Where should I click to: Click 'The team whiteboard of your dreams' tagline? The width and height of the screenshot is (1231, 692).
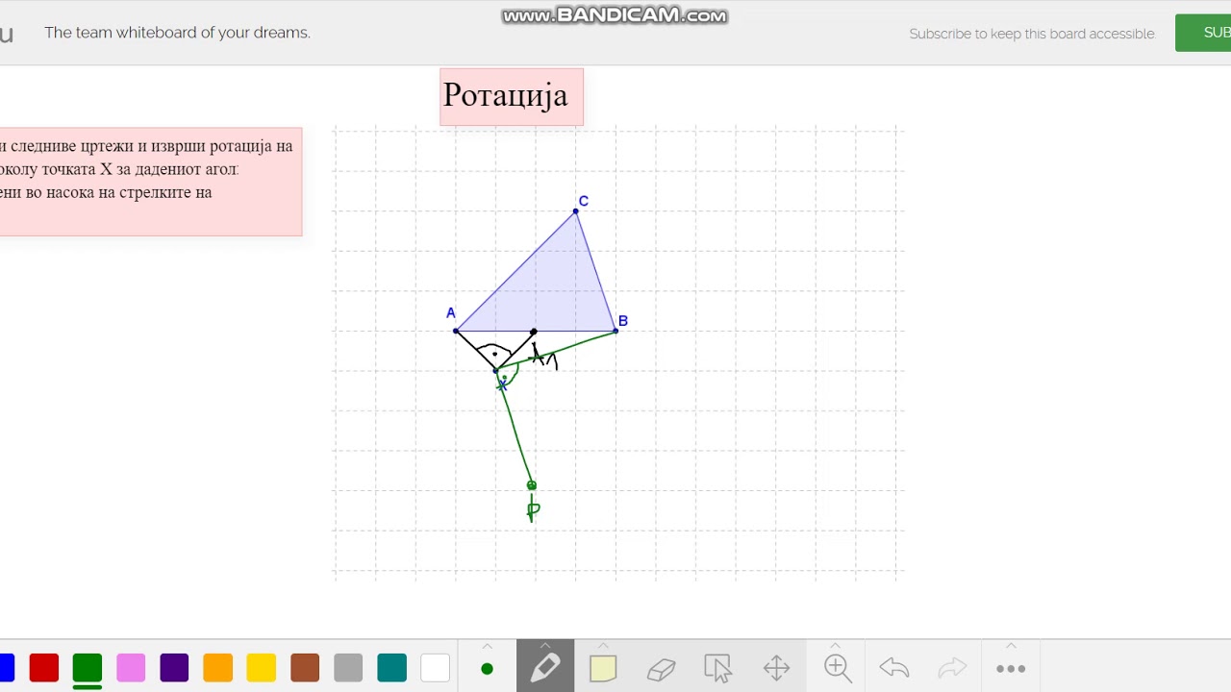point(177,33)
